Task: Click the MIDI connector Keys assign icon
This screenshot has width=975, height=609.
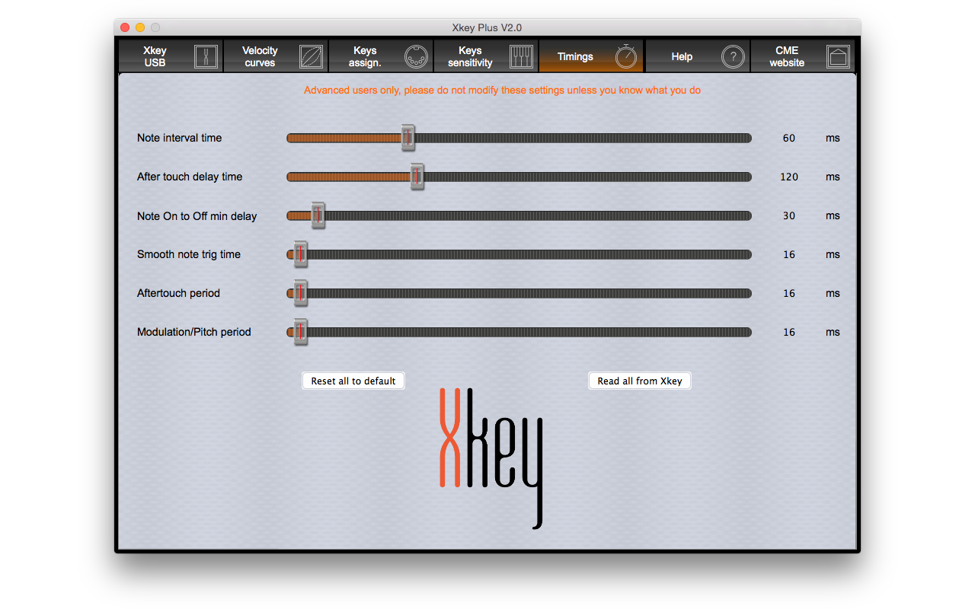Action: pos(416,57)
